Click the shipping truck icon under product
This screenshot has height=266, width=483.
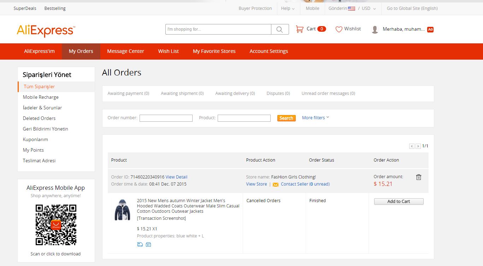click(x=140, y=244)
